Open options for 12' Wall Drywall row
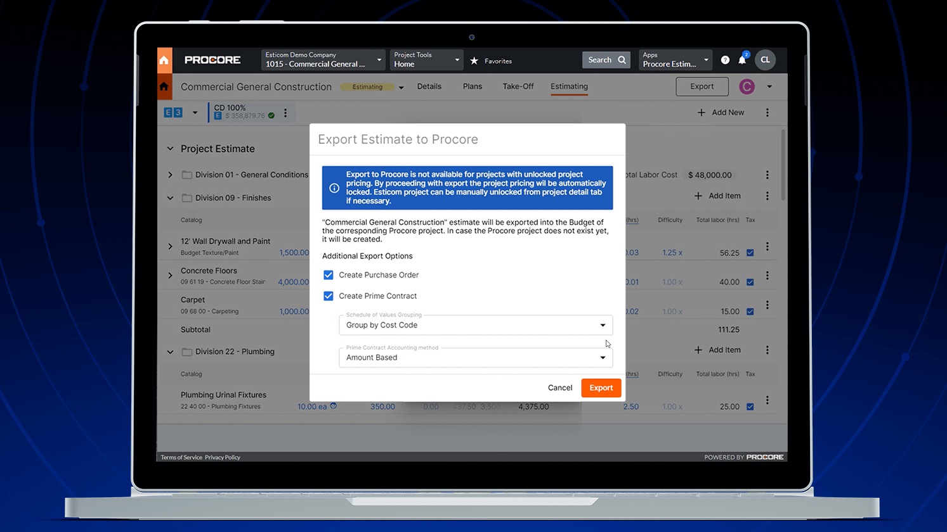This screenshot has height=532, width=947. [x=767, y=246]
